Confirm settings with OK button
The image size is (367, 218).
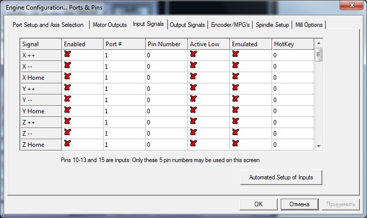coord(258,204)
